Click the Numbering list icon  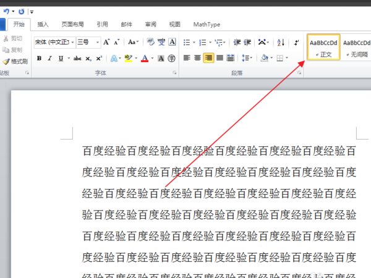point(203,42)
